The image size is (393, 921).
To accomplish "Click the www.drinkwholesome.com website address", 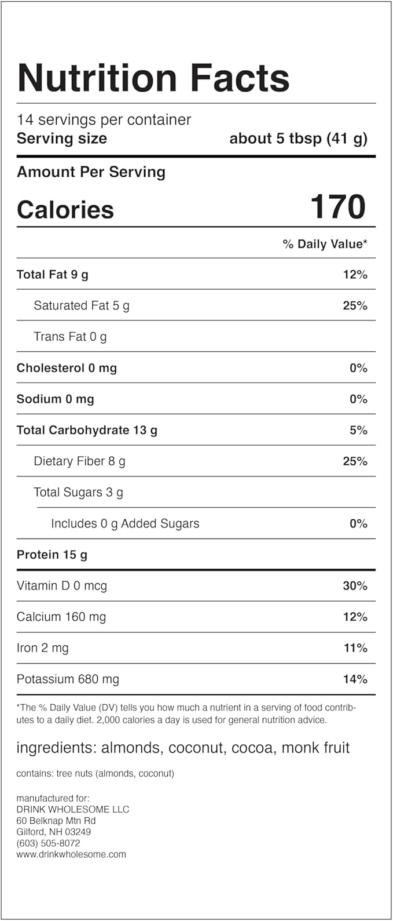I will tap(71, 854).
